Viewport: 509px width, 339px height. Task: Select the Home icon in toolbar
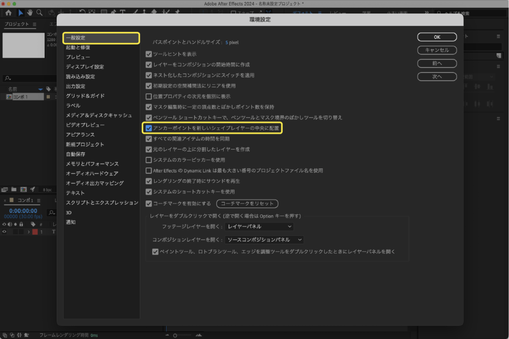(8, 12)
